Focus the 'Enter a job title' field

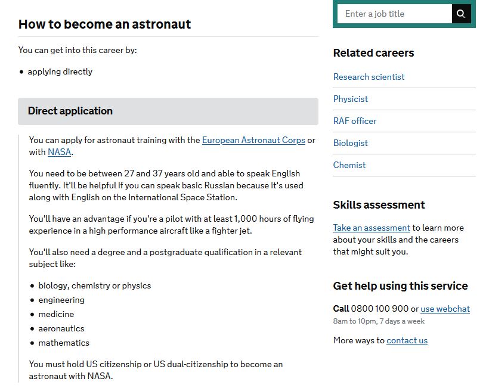click(395, 14)
